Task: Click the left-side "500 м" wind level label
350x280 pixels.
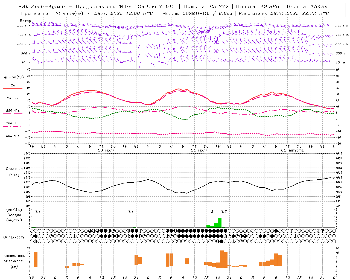Action: coord(26,53)
